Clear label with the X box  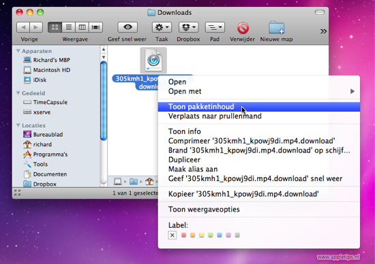click(x=172, y=235)
